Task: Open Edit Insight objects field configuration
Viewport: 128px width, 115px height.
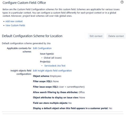Action: [52, 71]
